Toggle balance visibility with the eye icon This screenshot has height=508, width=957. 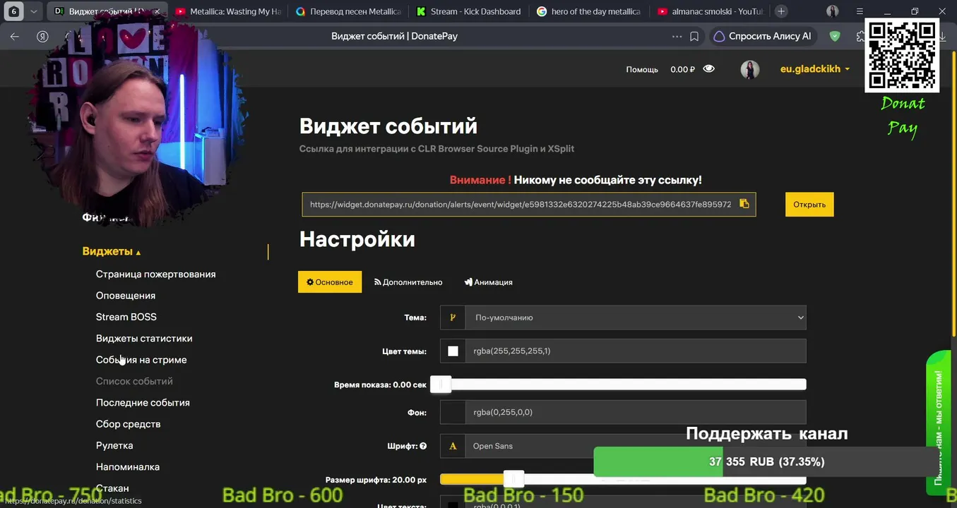709,69
